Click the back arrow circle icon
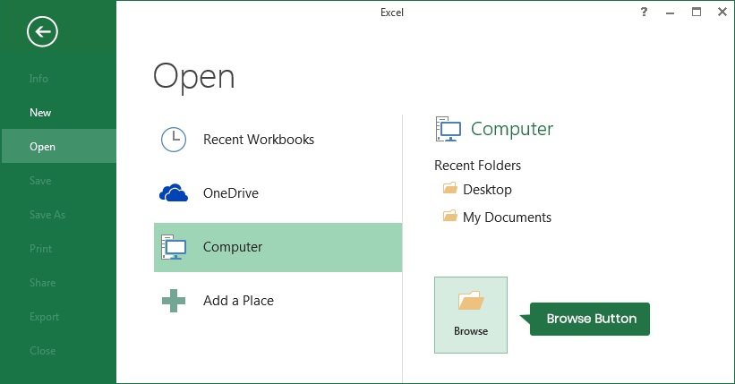The width and height of the screenshot is (735, 384). click(42, 32)
